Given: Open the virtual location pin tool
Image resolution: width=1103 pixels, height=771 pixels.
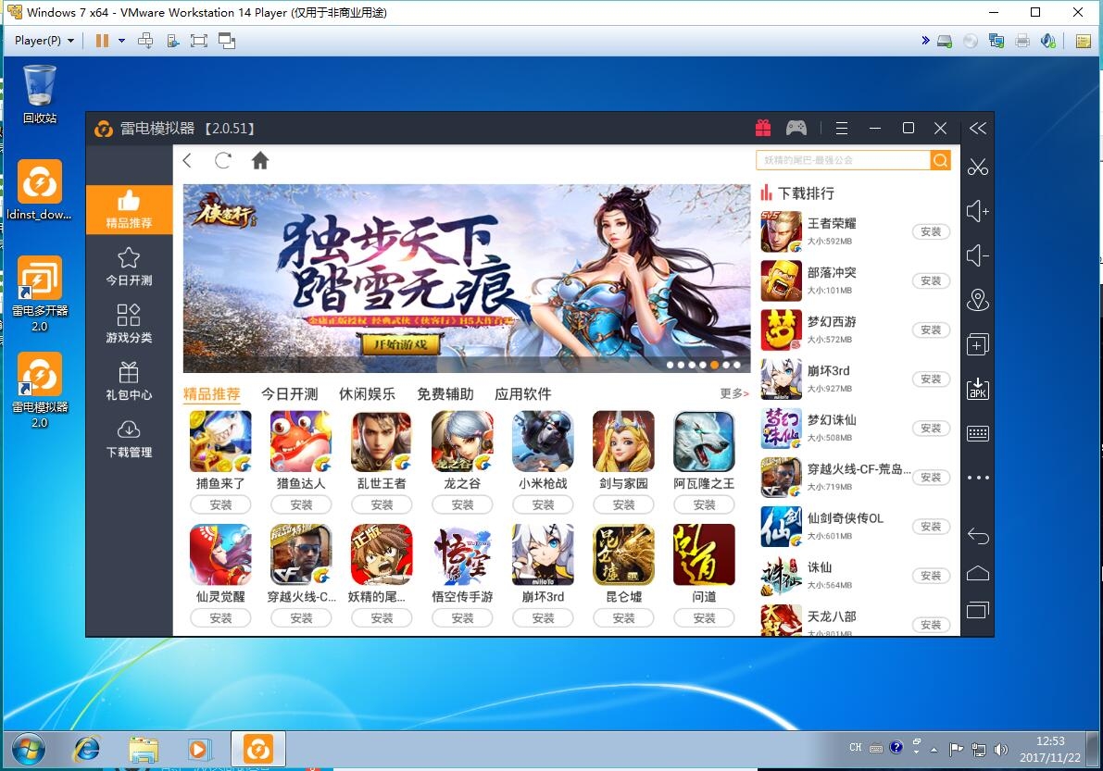Looking at the screenshot, I should (978, 300).
